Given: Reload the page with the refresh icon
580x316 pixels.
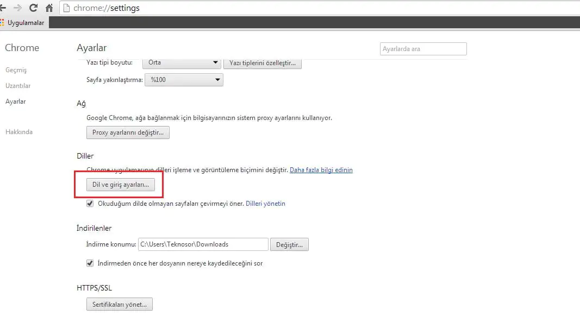Looking at the screenshot, I should tap(34, 8).
